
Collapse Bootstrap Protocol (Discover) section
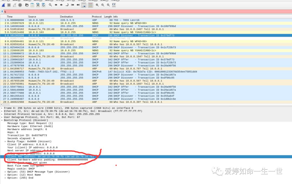click(x=2, y=120)
